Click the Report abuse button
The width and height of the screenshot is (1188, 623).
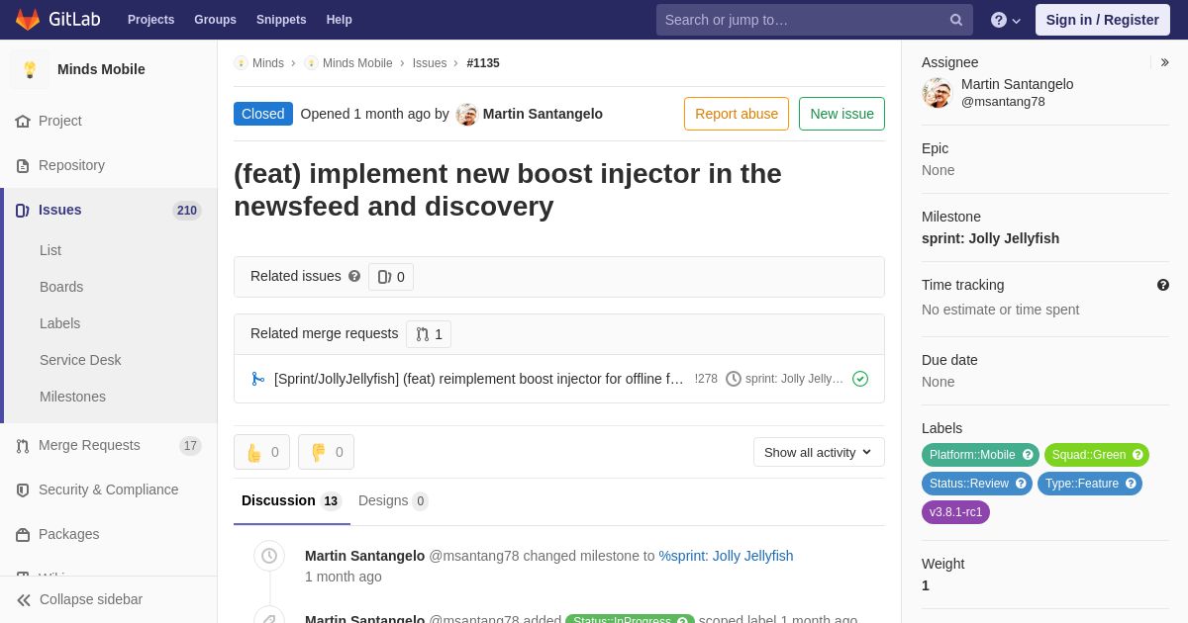(737, 114)
